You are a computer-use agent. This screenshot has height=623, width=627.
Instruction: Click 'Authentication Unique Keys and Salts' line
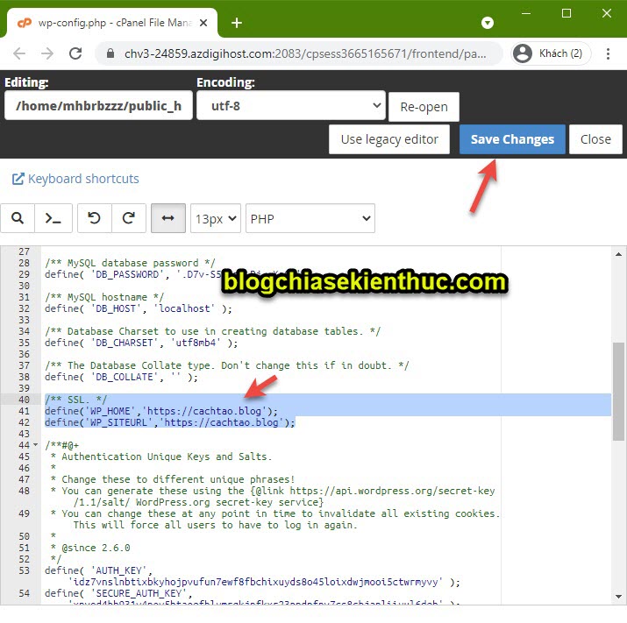click(x=161, y=457)
